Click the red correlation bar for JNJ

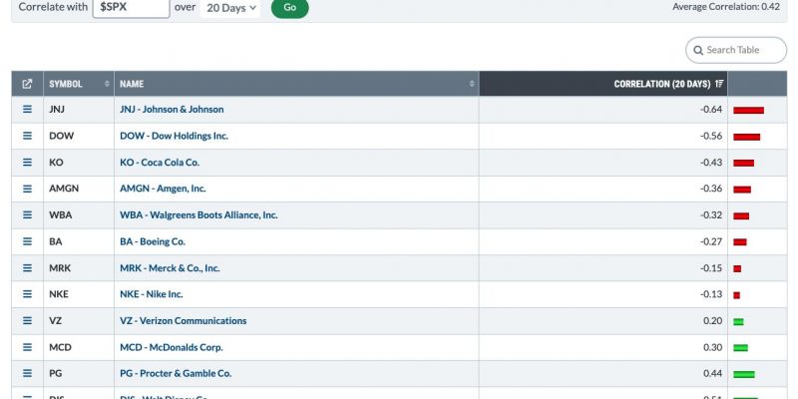pos(749,111)
